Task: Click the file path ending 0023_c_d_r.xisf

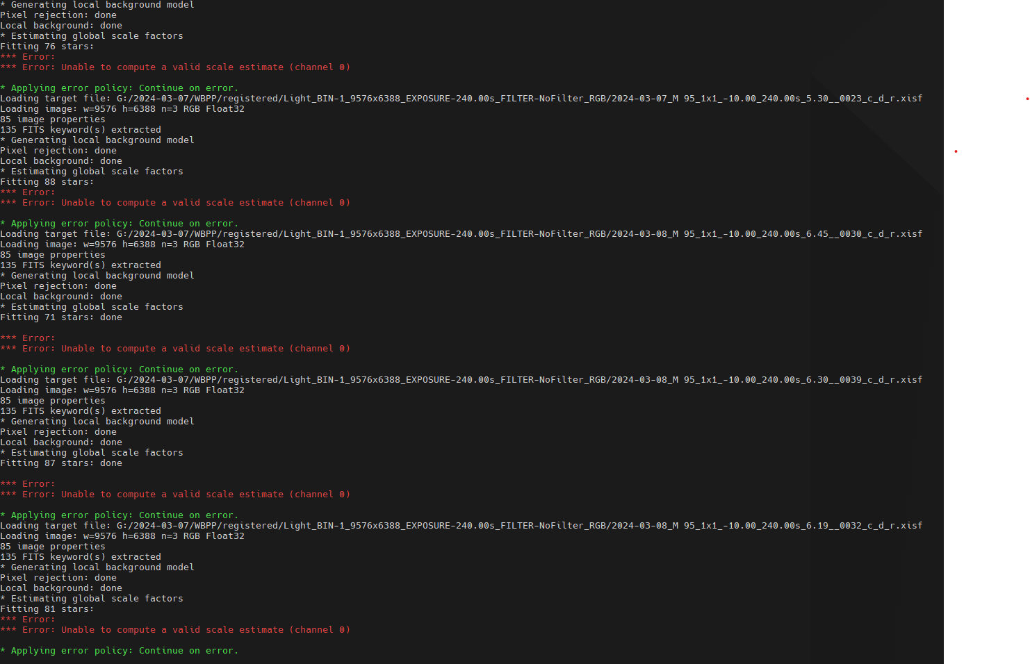Action: [519, 99]
